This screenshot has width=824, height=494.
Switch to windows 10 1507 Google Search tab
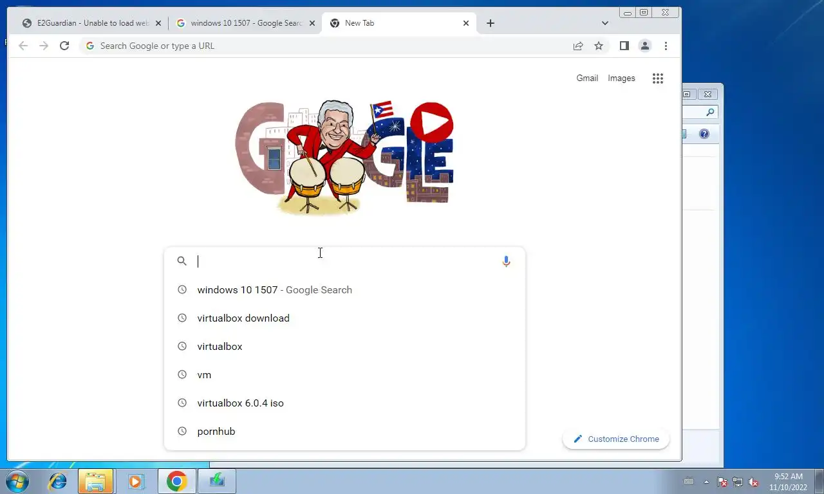[244, 23]
